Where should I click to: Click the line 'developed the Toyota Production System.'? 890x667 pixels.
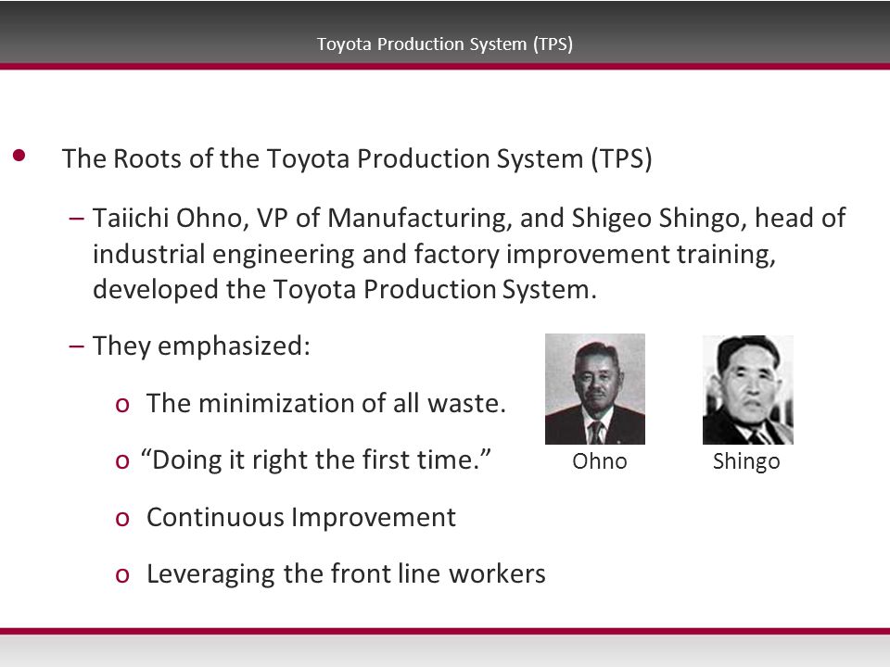pyautogui.click(x=345, y=289)
